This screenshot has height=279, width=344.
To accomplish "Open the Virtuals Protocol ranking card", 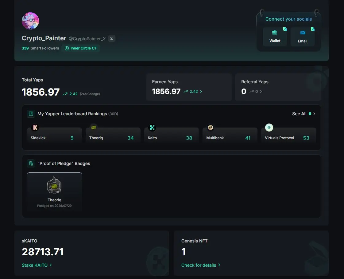I will point(288,135).
